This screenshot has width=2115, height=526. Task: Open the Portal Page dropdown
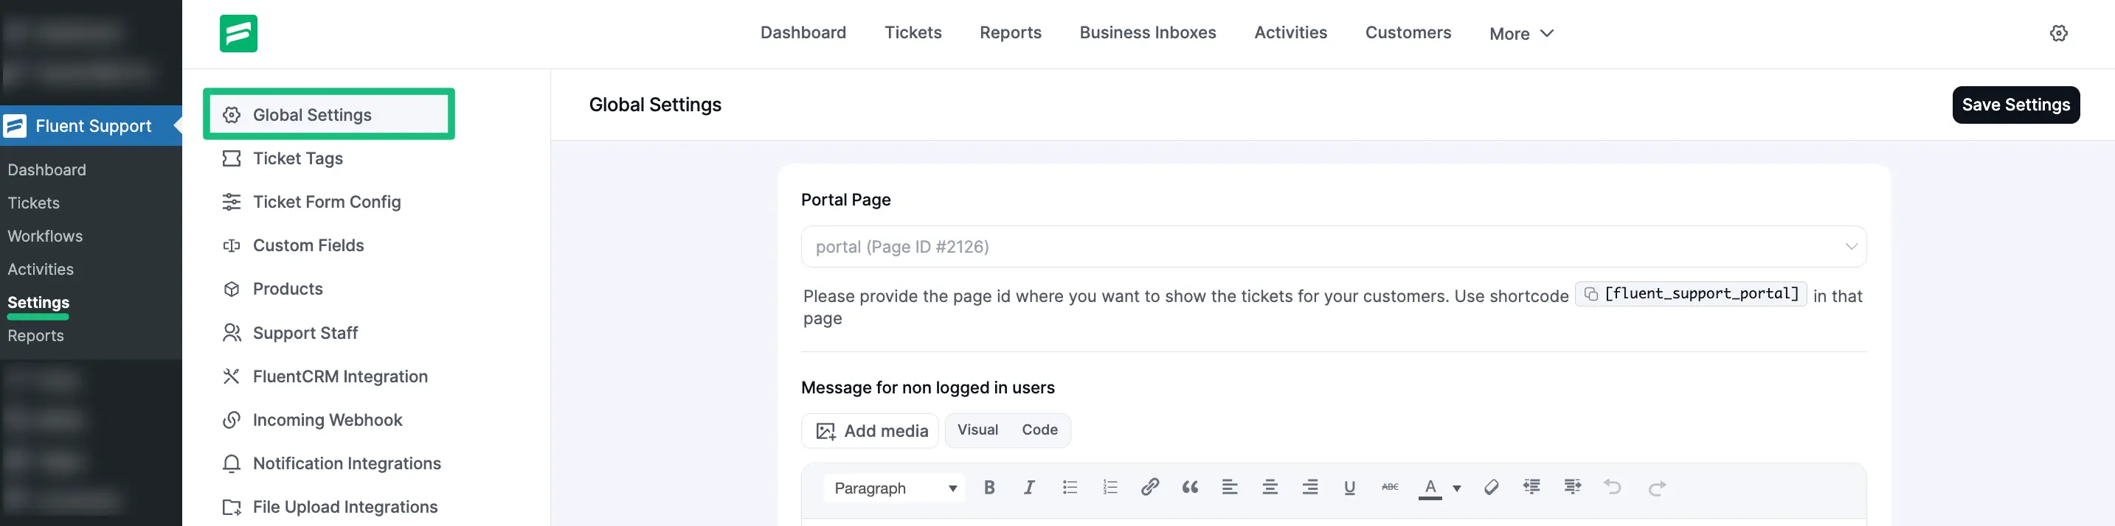1333,247
